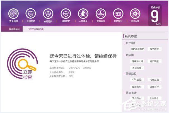Open the 端口掌控 function

point(154,61)
